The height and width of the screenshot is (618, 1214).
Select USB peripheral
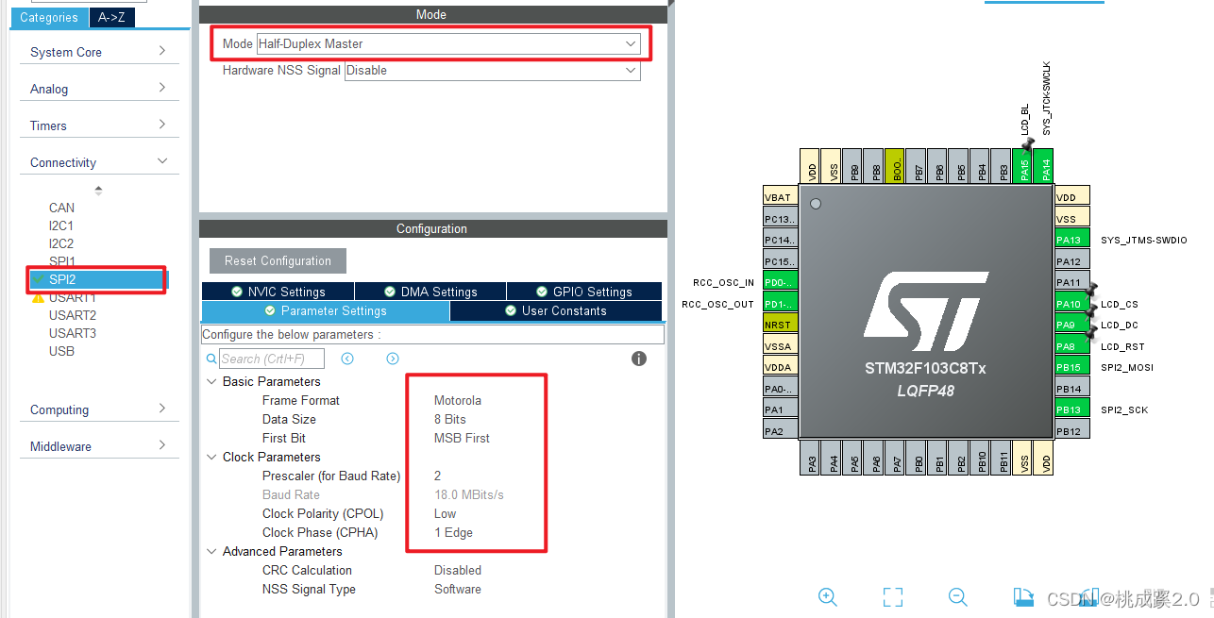61,351
